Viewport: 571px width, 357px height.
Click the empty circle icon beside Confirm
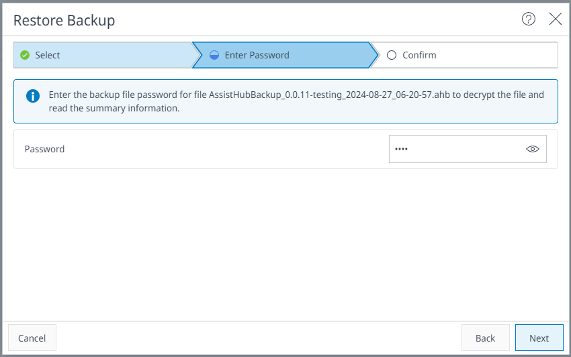392,55
